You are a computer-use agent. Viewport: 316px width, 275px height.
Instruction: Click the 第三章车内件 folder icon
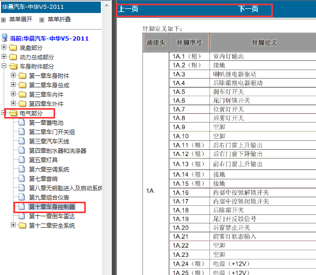22,94
